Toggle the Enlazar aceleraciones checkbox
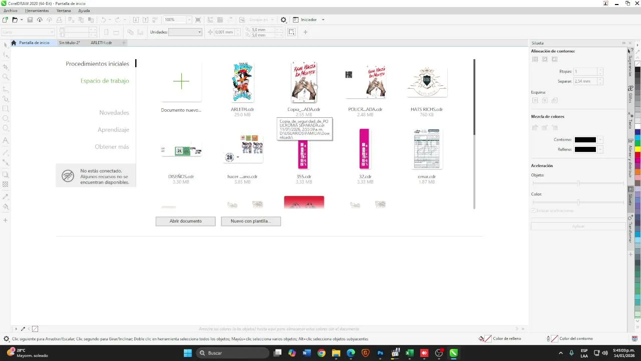Viewport: 641px width, 361px height. pyautogui.click(x=533, y=211)
